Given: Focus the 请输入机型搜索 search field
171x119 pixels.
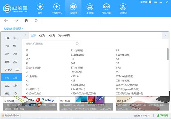Looking at the screenshot, I should tap(52, 44).
